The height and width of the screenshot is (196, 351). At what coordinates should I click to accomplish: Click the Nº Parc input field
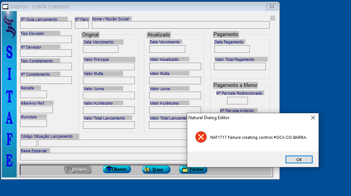82,25
